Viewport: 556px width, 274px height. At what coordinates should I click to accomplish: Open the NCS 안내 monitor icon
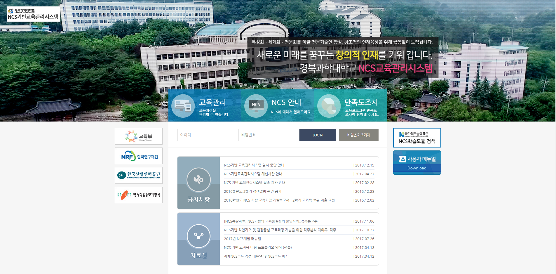coord(256,106)
